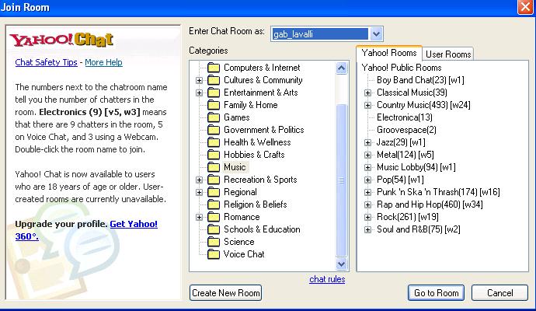Click the Schools & Education folder icon
Viewport: 536px width, 311px height.
[214, 229]
